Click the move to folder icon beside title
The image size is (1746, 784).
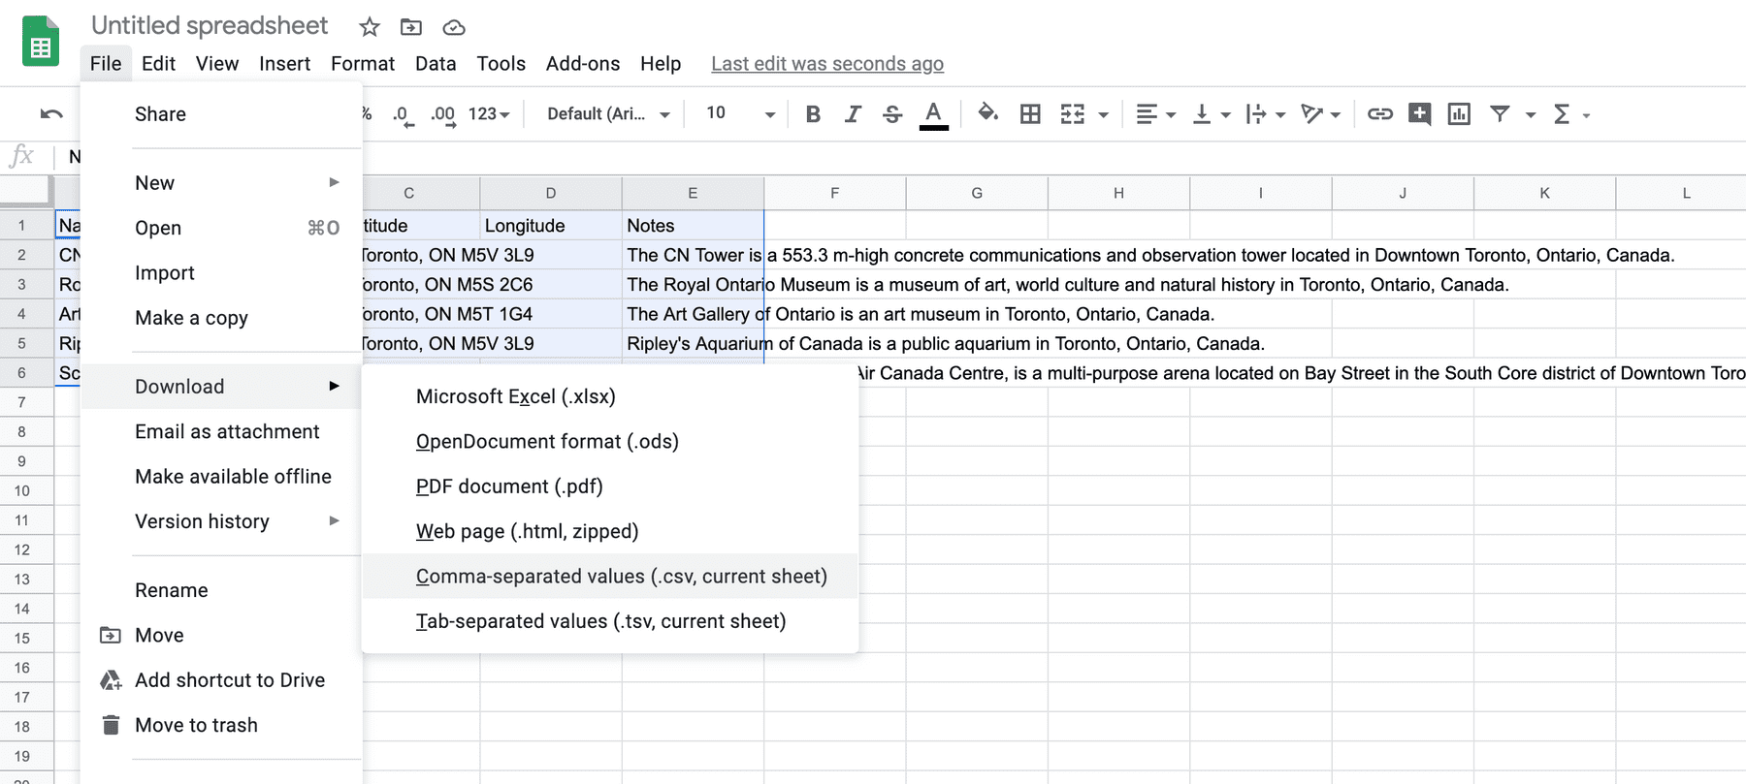411,27
